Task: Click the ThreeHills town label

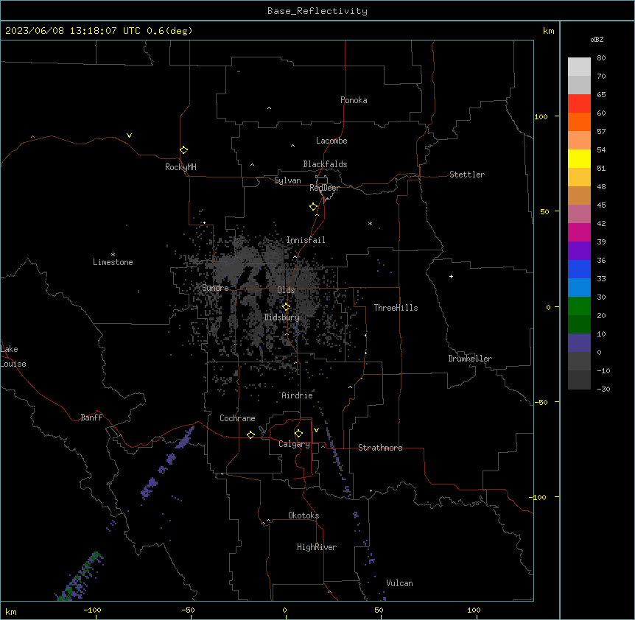Action: (x=396, y=308)
